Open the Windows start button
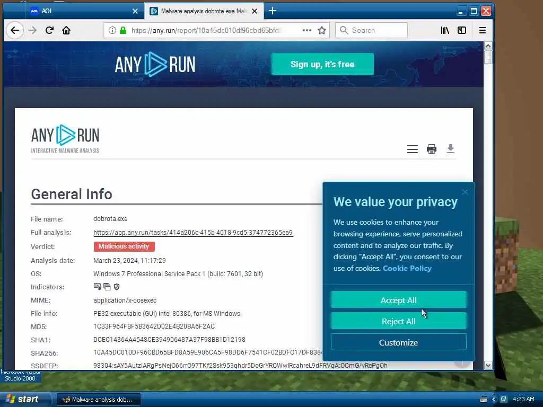This screenshot has height=407, width=543. [25, 400]
